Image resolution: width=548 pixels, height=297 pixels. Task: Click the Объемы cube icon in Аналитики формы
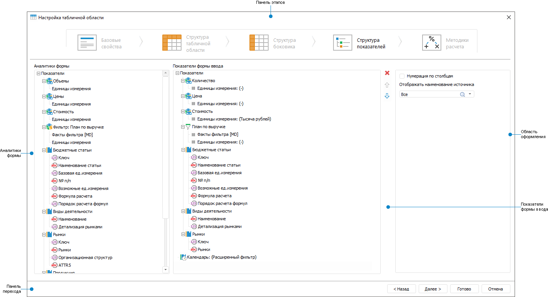[x=49, y=81]
